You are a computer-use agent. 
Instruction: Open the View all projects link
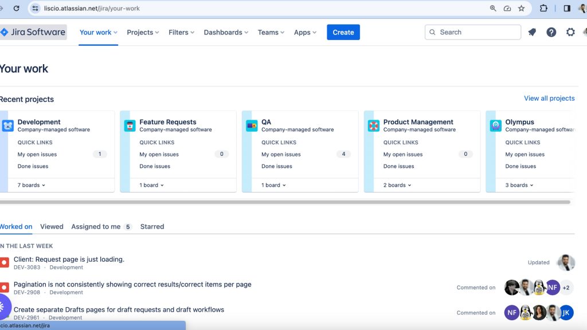[x=549, y=98]
